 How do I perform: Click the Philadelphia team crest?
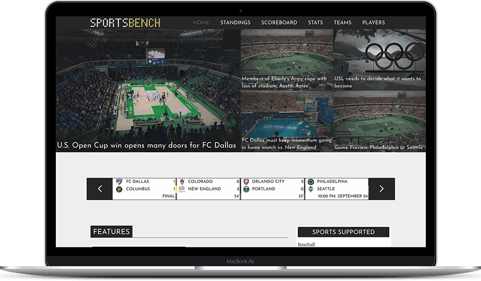coord(311,182)
